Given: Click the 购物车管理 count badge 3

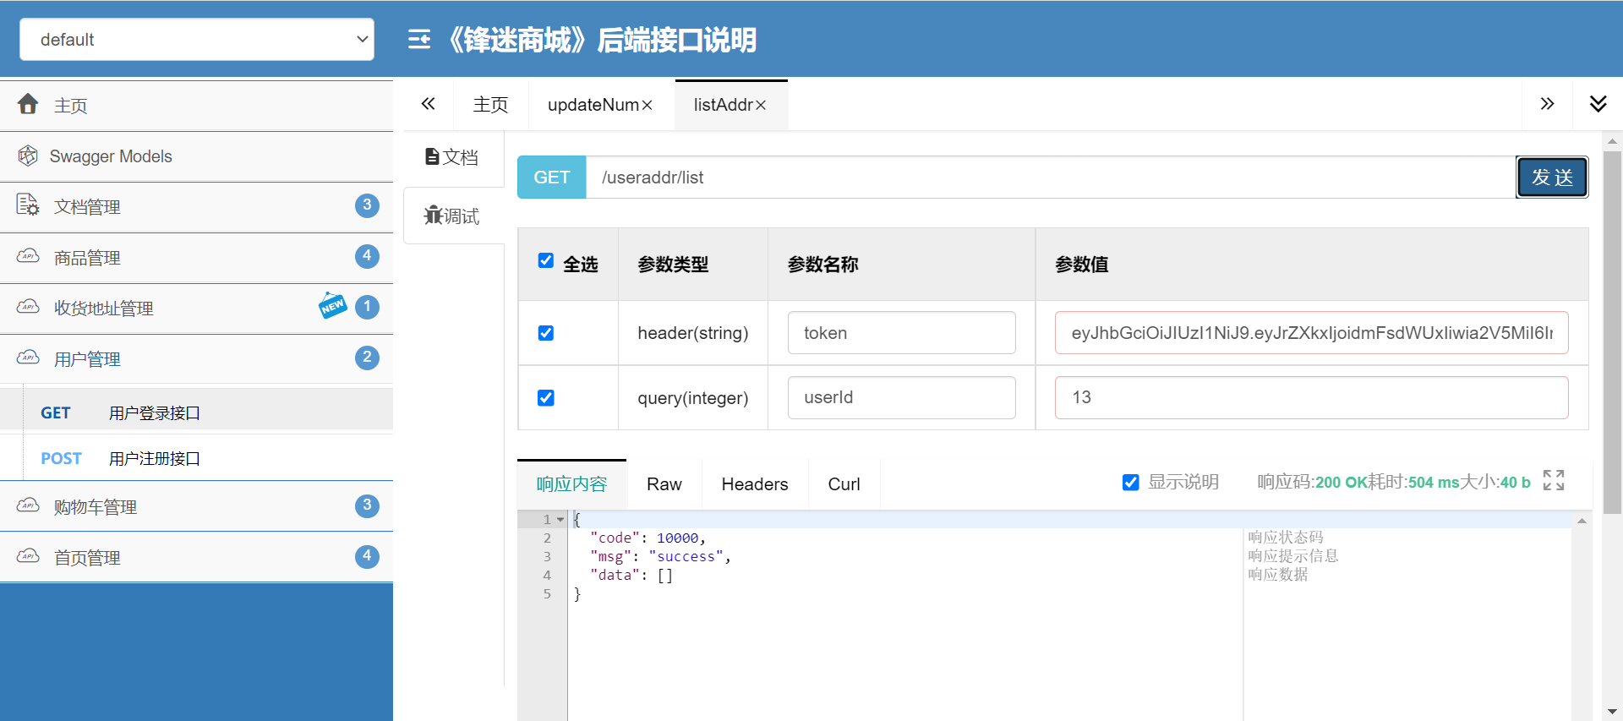Looking at the screenshot, I should [x=367, y=505].
